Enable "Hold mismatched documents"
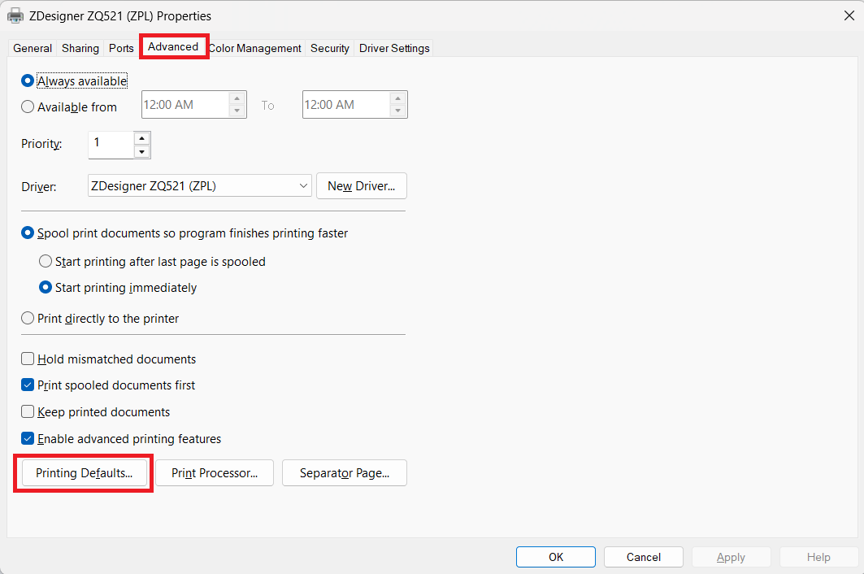This screenshot has width=864, height=574. tap(27, 359)
